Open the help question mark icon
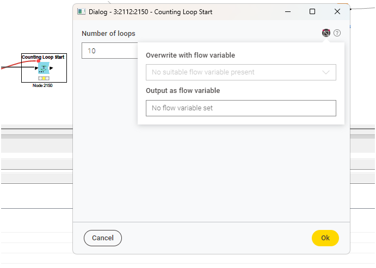This screenshot has width=376, height=268. (337, 33)
